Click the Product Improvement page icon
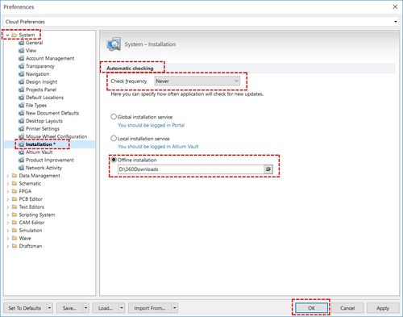 [x=22, y=160]
